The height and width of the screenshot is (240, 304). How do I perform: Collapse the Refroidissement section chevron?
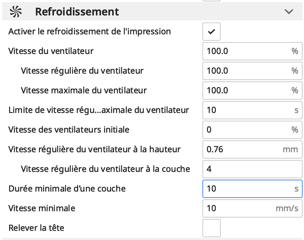click(x=289, y=12)
